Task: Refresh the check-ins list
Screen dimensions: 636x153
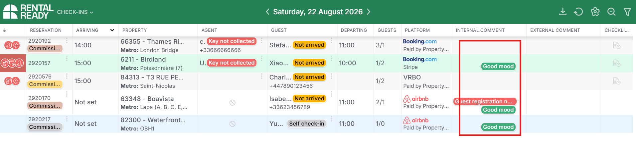Action: point(578,12)
